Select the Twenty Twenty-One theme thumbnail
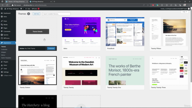 coord(125,70)
